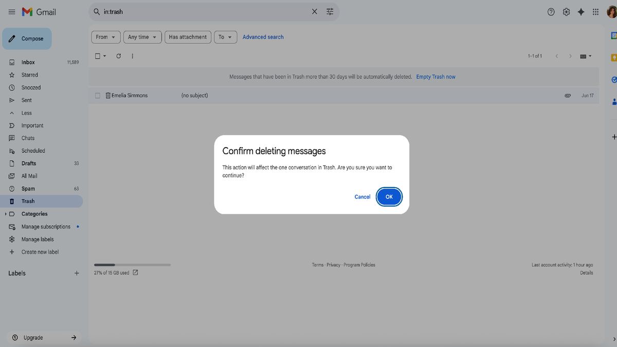The width and height of the screenshot is (617, 347).
Task: Open the Any time filter dropdown
Action: pos(142,36)
